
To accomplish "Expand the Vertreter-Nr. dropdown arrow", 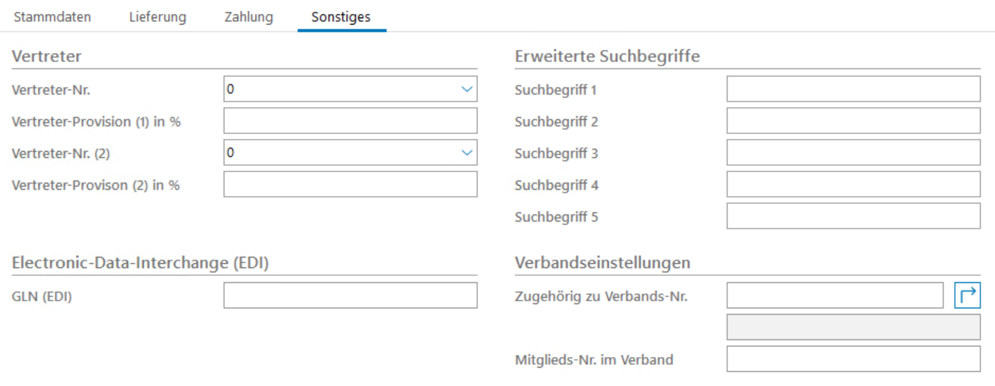I will click(466, 90).
